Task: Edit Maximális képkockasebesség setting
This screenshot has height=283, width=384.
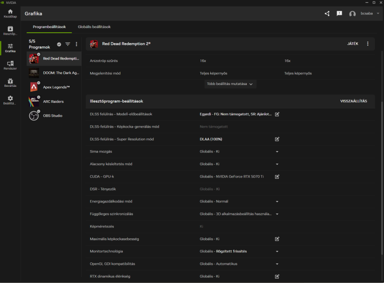Action: click(277, 239)
